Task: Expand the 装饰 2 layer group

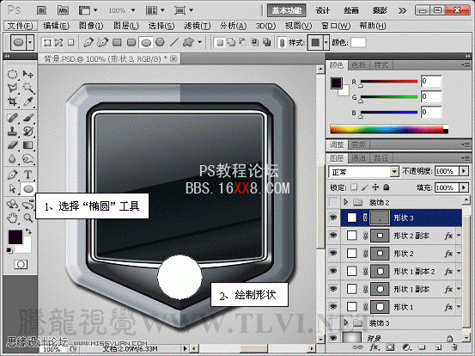Action: [345, 202]
